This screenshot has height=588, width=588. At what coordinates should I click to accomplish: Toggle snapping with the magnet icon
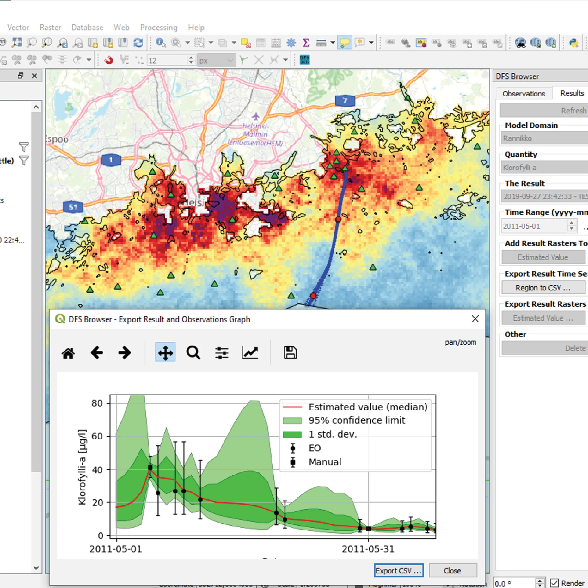[x=109, y=59]
